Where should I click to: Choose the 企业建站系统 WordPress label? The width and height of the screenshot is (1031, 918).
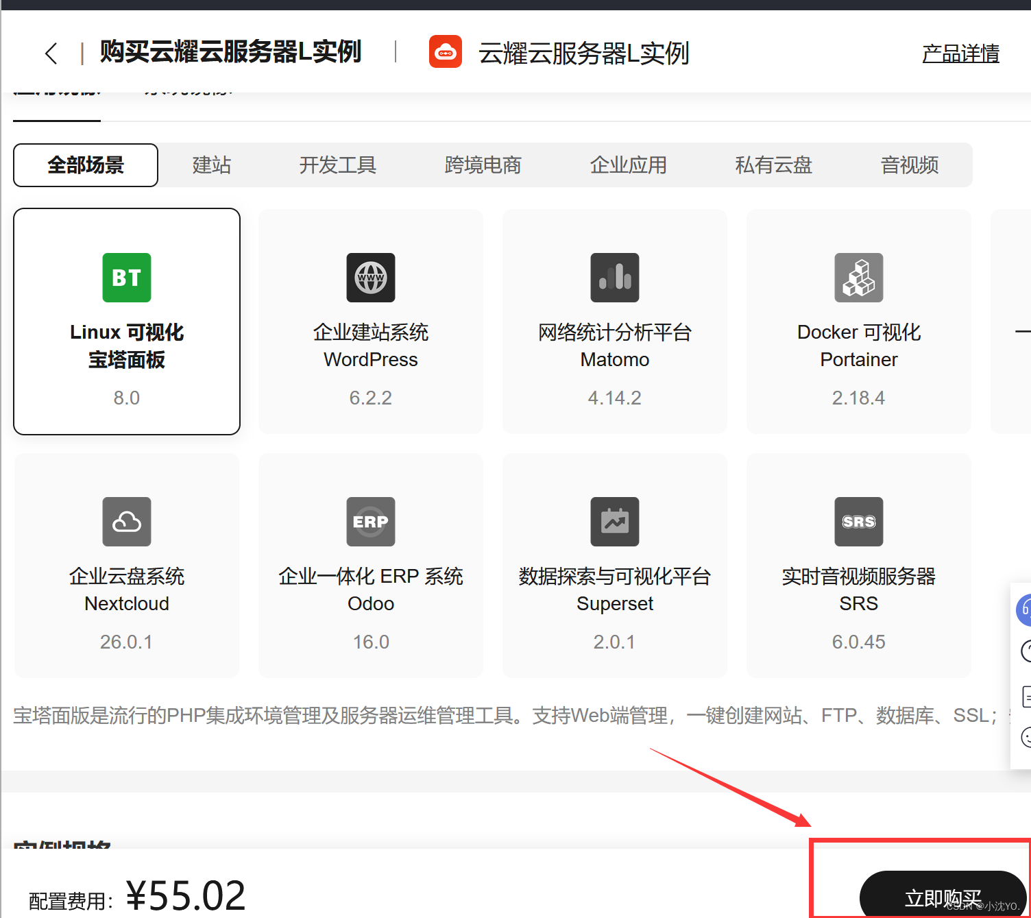[x=371, y=346]
